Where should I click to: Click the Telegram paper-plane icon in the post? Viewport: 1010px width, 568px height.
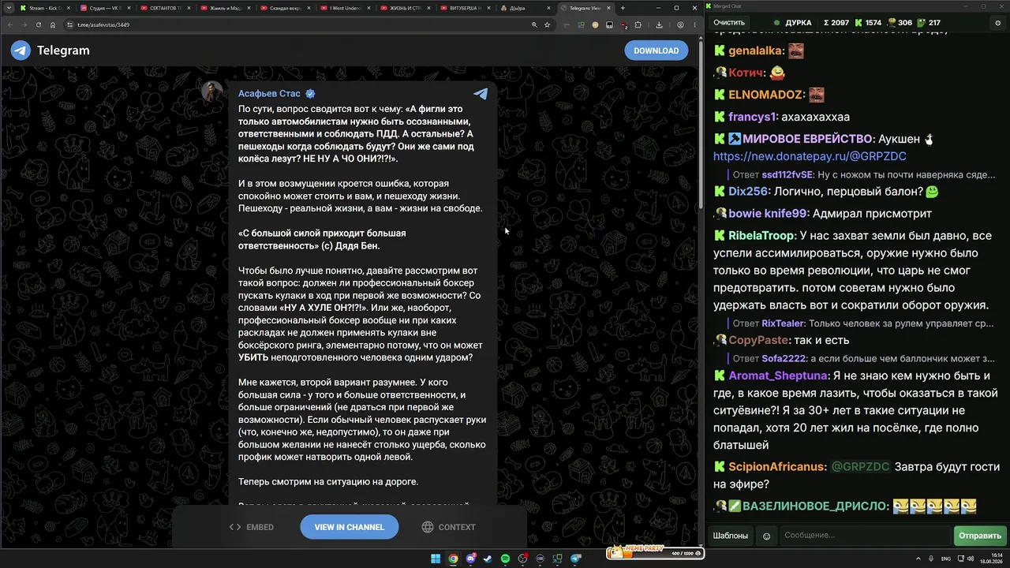[481, 94]
